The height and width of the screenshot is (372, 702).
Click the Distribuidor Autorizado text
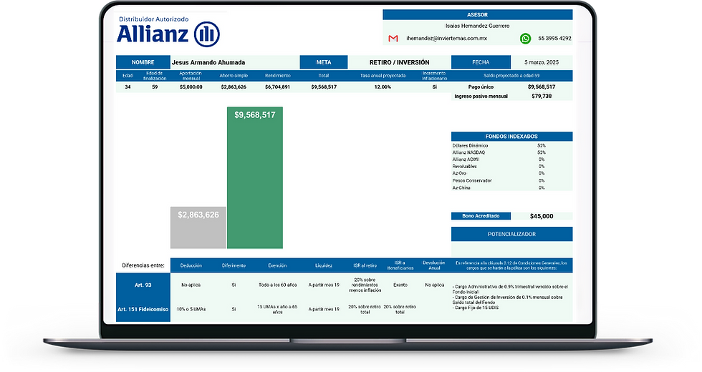pos(153,19)
